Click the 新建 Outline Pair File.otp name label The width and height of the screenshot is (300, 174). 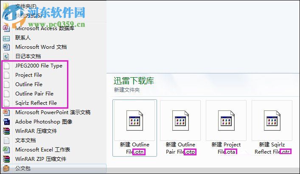click(x=180, y=148)
